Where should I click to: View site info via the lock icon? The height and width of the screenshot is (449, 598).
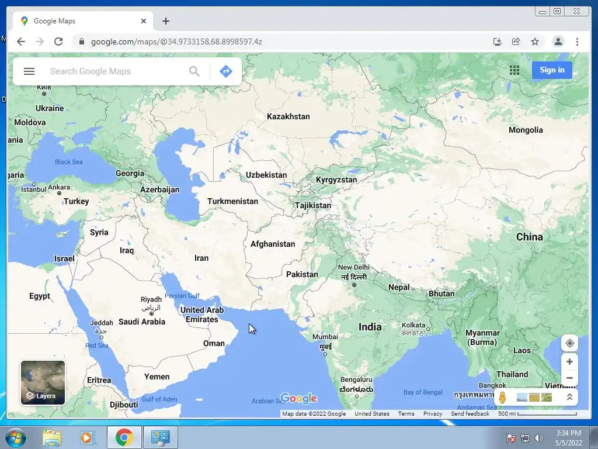[x=82, y=42]
